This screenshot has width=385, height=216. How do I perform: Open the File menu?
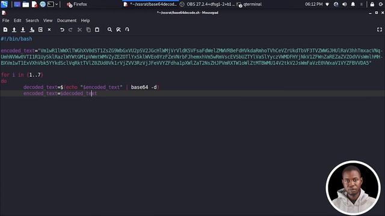point(5,20)
